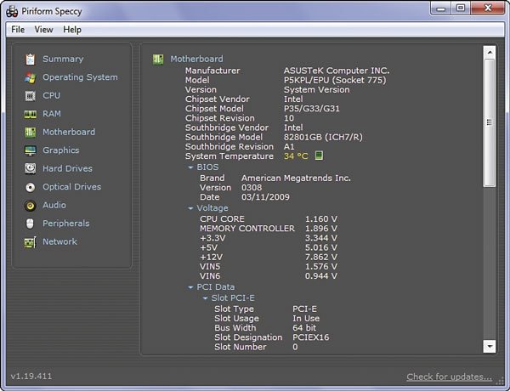Click the Optical Drives disc icon

31,187
